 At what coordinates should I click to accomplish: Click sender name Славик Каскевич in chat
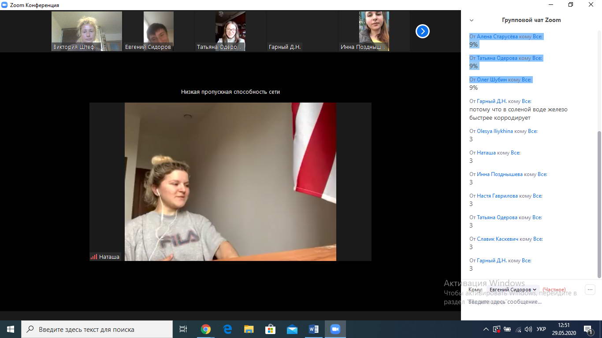pos(498,239)
